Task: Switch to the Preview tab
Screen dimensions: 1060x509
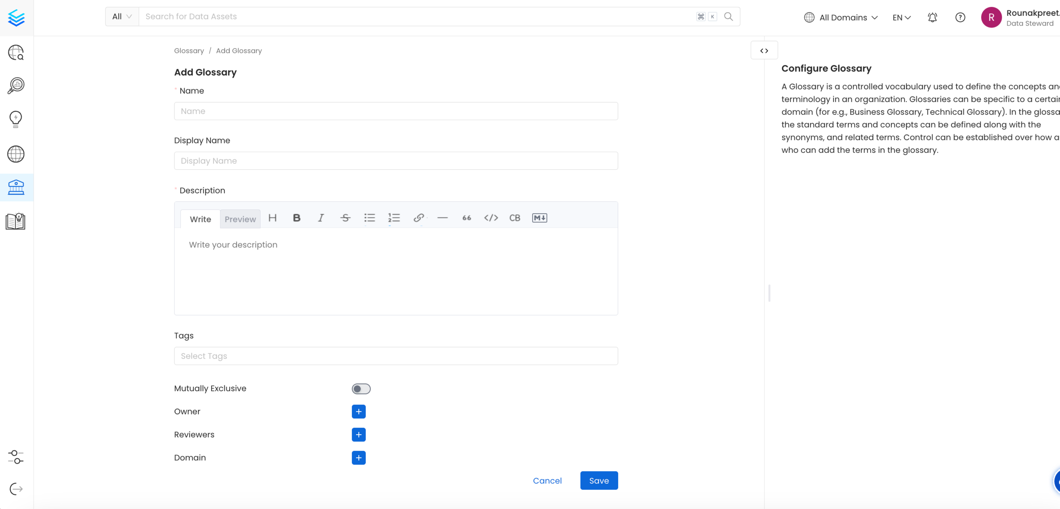Action: point(240,219)
